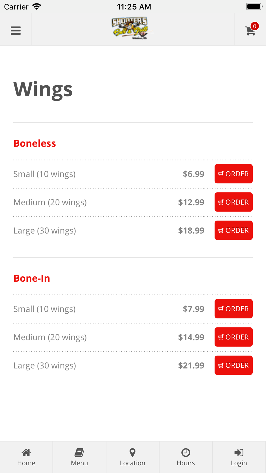Select the Bone-In section heading
This screenshot has width=266, height=473.
tap(32, 278)
